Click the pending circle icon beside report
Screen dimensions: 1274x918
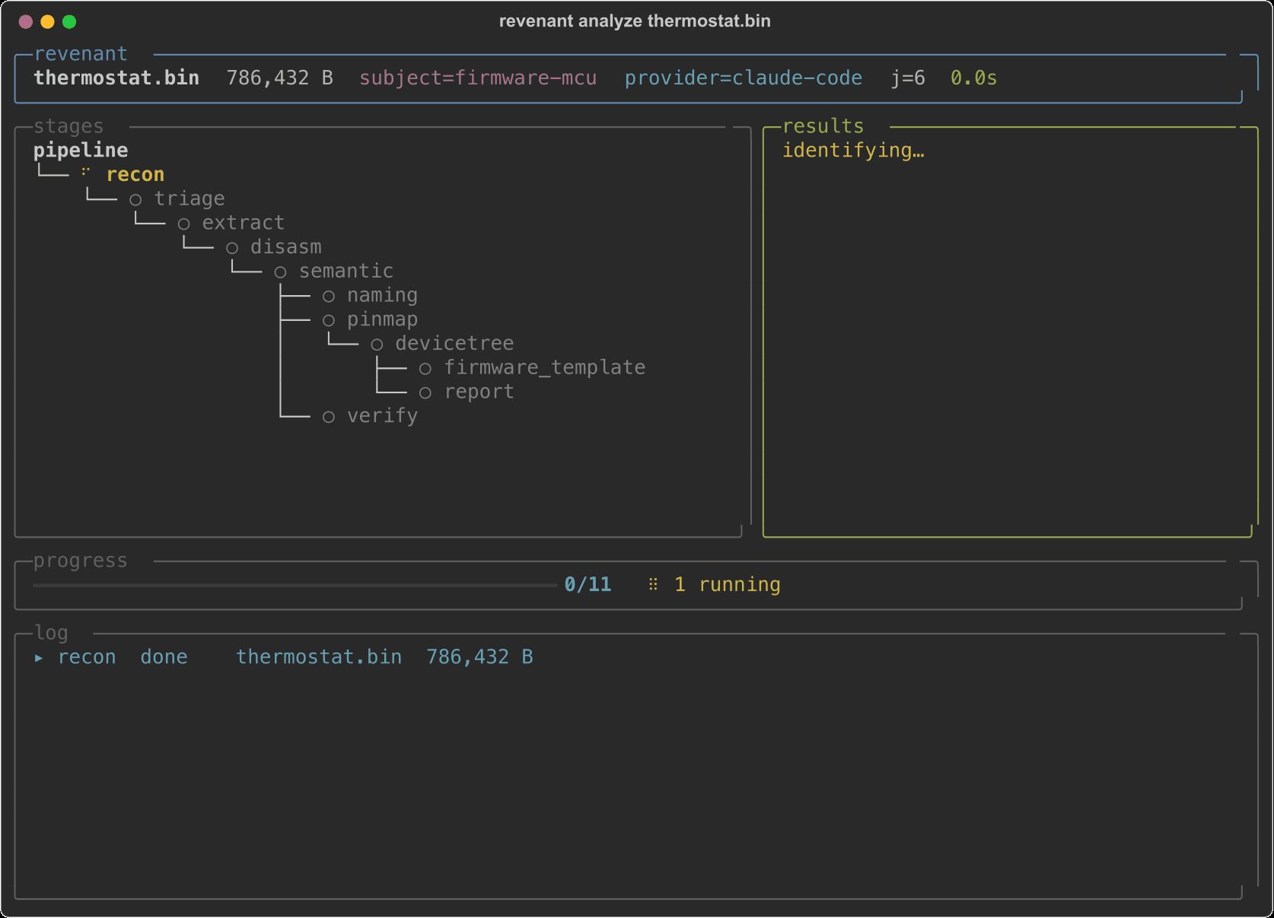tap(425, 393)
